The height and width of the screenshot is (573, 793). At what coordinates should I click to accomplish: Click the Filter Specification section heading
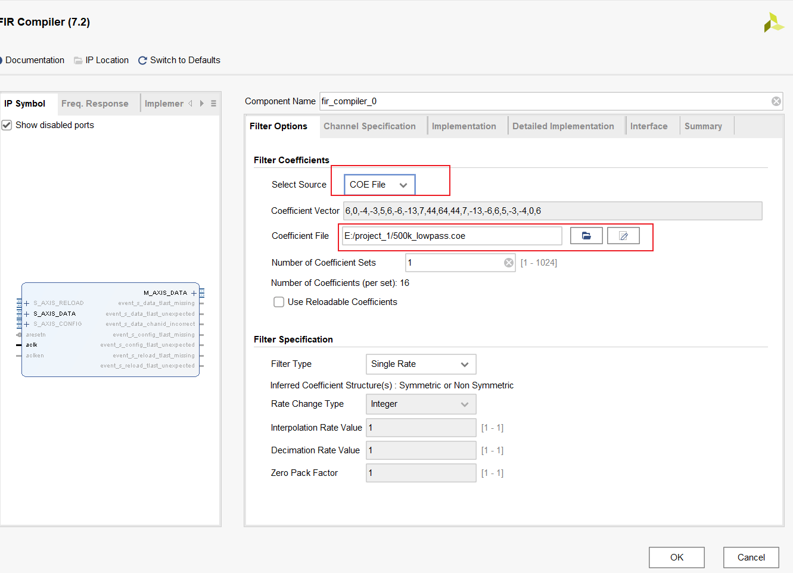(x=293, y=340)
